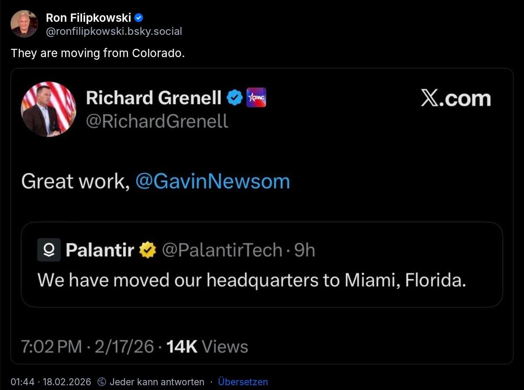Click Richard Grenell's blue verified checkmark

[235, 98]
